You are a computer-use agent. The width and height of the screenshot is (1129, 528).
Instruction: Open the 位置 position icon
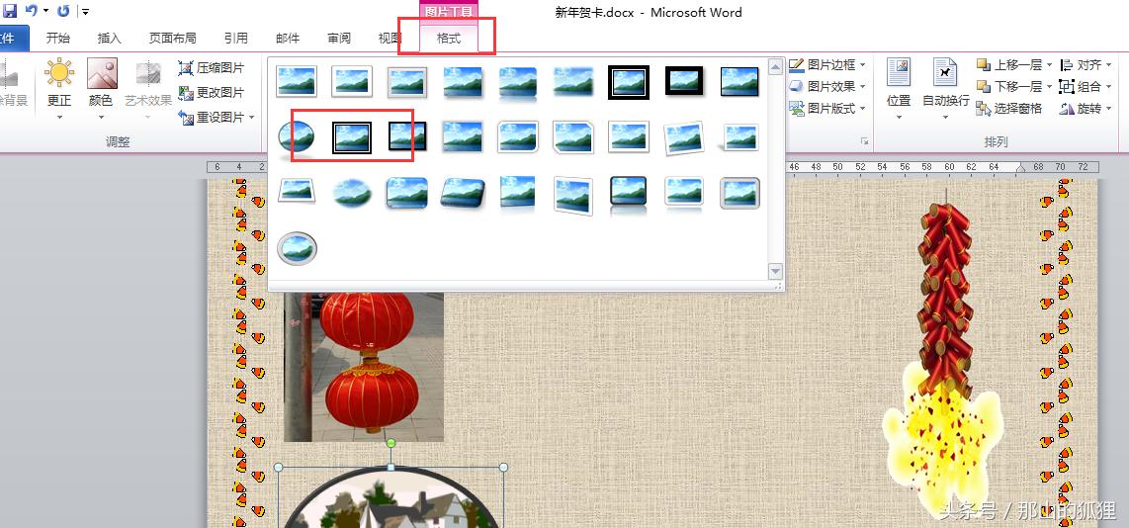899,73
